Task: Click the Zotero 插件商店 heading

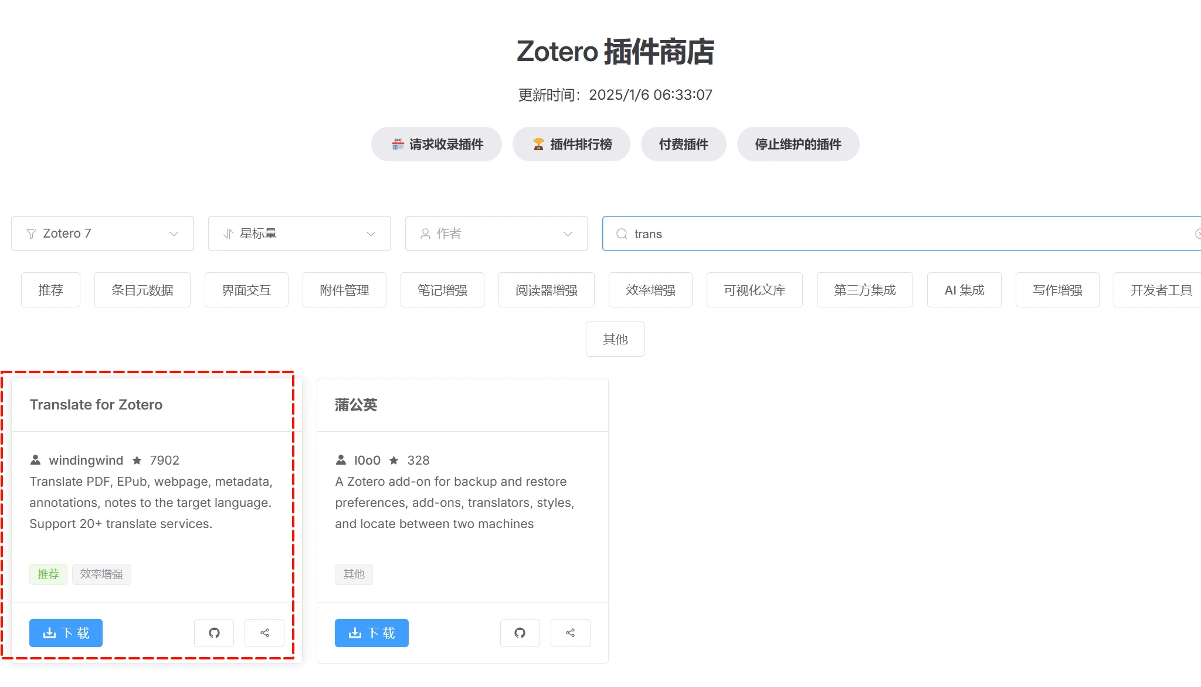Action: point(615,52)
